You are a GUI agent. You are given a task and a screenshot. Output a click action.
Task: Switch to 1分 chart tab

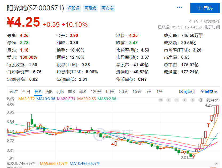coord(160,92)
